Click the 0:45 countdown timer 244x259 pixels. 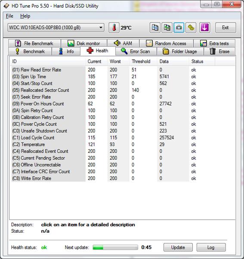tap(146, 247)
